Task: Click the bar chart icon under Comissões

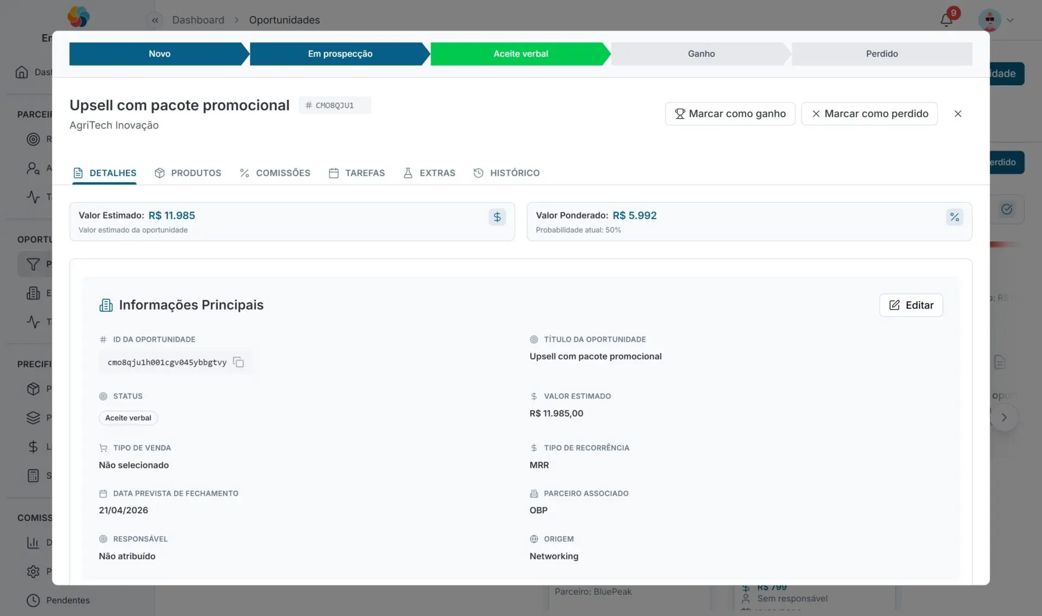Action: [x=33, y=542]
